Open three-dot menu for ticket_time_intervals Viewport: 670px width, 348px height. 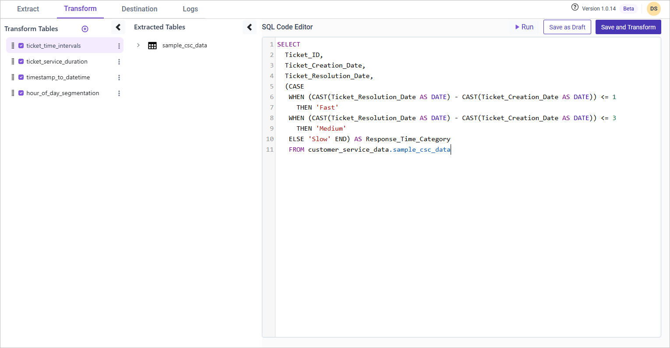pyautogui.click(x=119, y=46)
